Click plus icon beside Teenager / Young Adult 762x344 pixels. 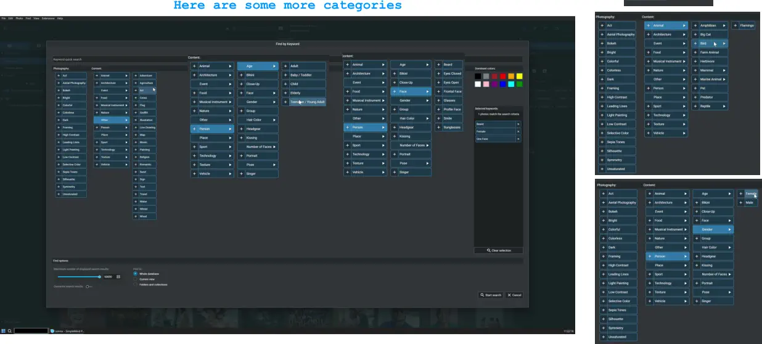coord(286,102)
